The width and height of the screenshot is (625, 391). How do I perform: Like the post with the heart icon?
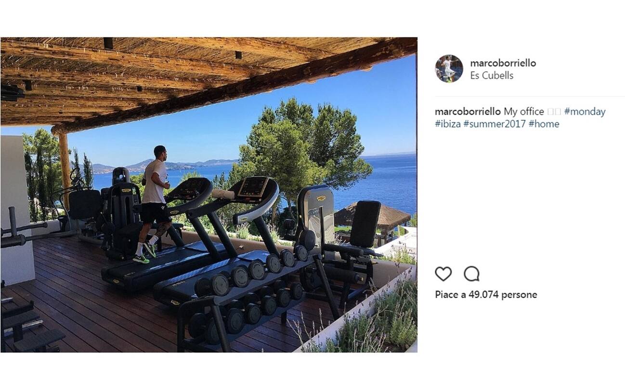[443, 274]
